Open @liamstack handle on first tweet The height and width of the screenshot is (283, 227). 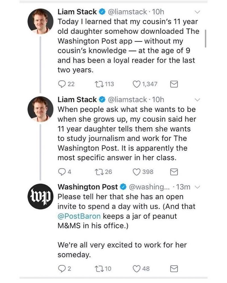(x=127, y=12)
